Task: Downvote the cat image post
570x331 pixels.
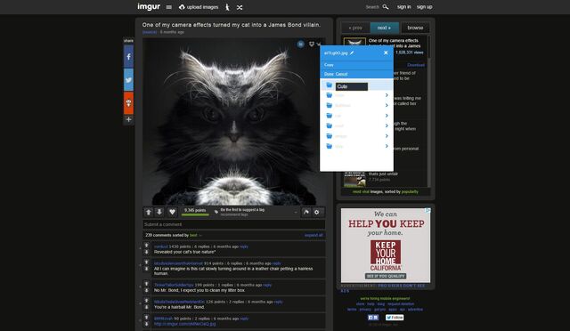Action: click(x=159, y=212)
